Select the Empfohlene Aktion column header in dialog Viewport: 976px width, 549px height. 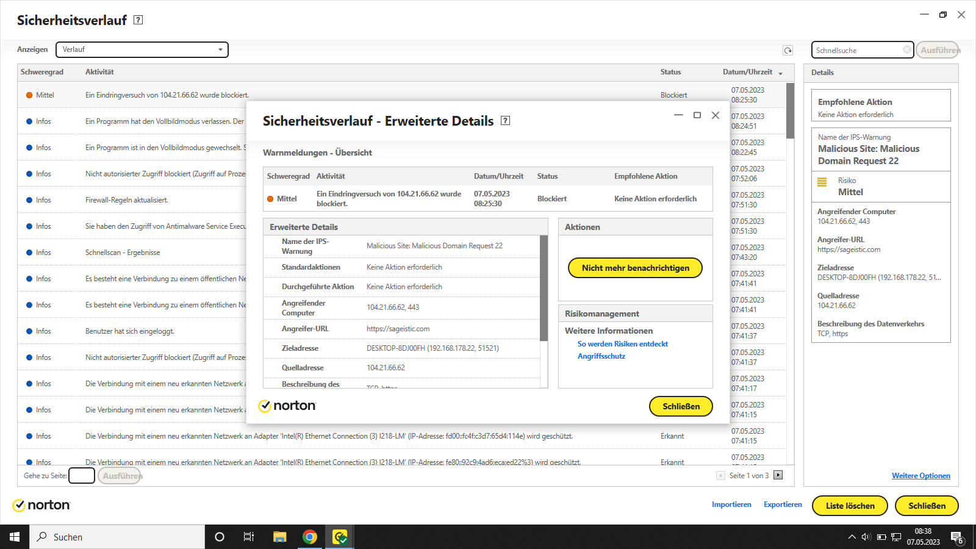coord(645,176)
